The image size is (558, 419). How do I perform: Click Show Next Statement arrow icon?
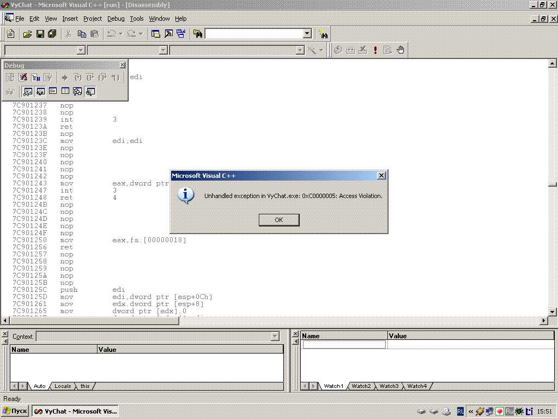pyautogui.click(x=64, y=77)
